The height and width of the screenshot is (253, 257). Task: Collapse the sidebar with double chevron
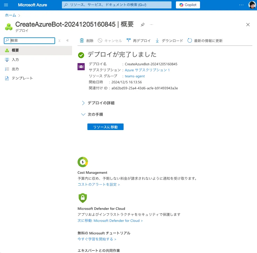point(68,40)
